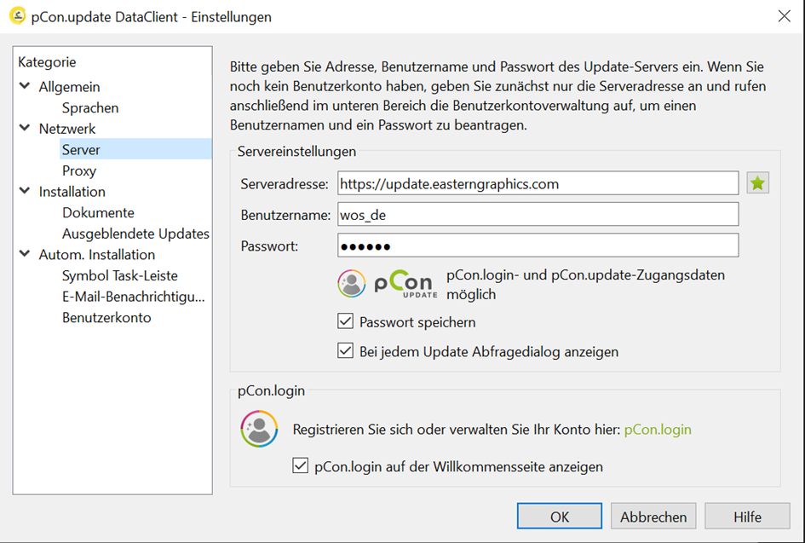Click the pCon.login user avatar icon

point(259,429)
